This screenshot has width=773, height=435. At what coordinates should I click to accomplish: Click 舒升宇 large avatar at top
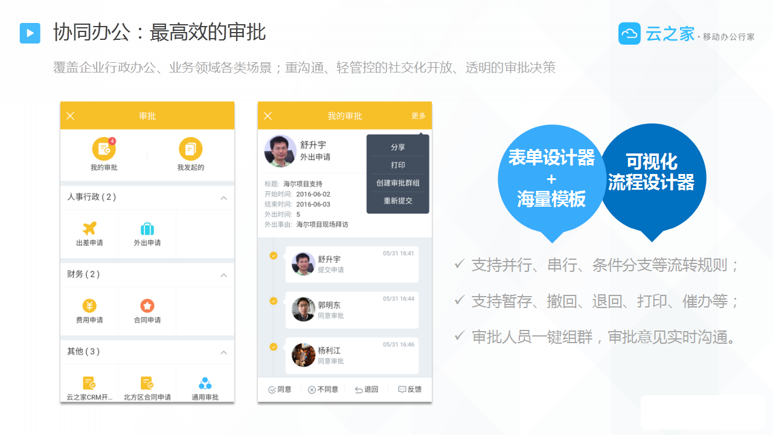point(280,151)
